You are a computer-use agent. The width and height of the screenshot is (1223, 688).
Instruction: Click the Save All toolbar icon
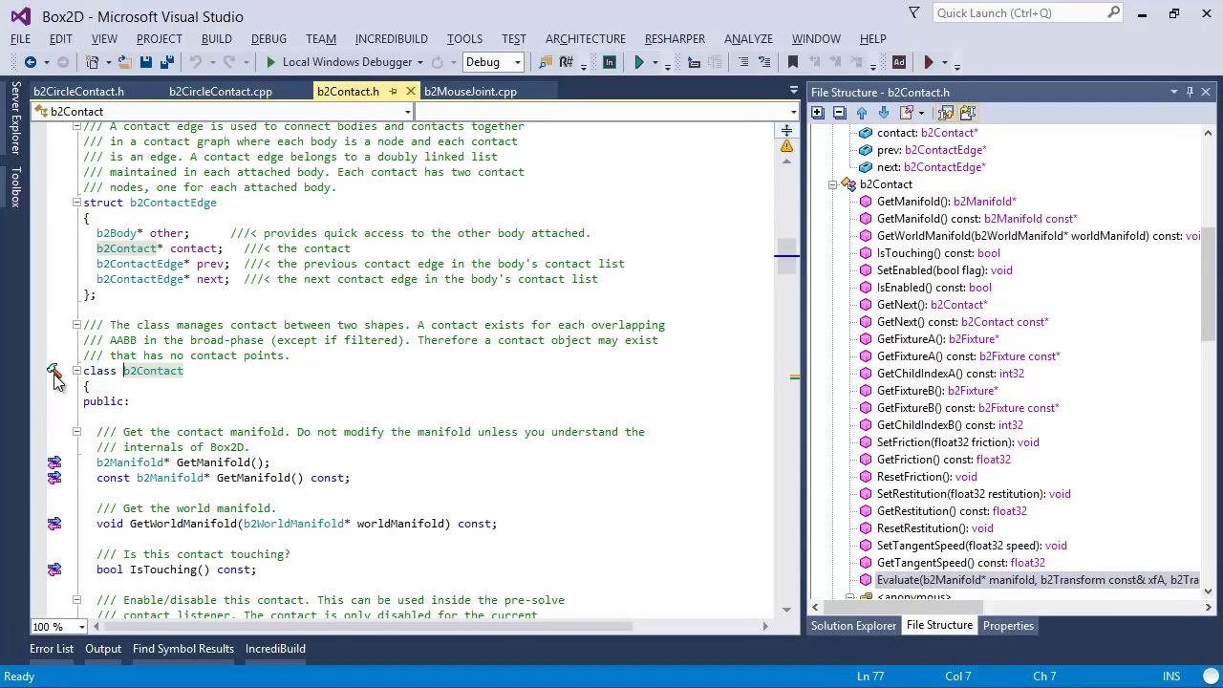tap(166, 62)
